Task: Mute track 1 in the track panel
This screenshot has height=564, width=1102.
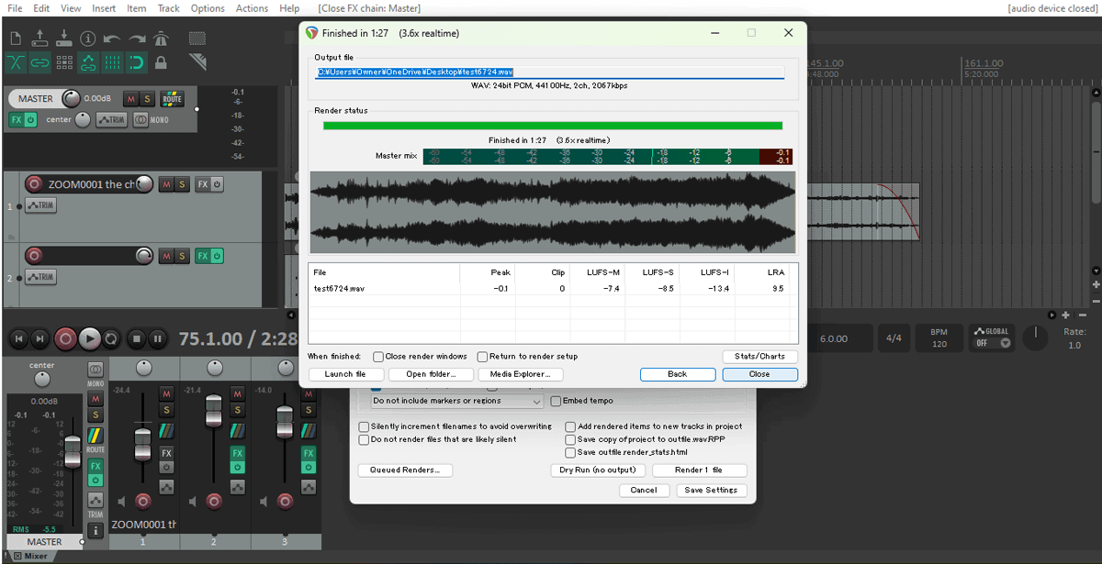Action: click(166, 184)
